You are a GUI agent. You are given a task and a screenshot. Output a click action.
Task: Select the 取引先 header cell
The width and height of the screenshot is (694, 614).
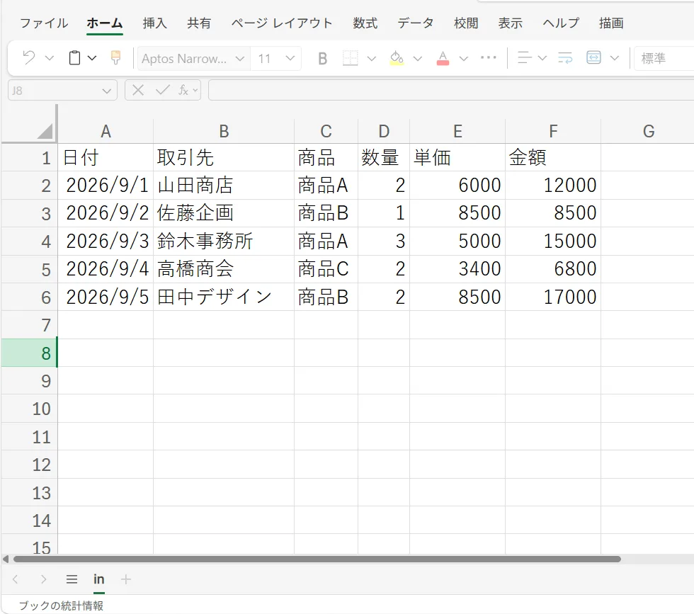(224, 157)
